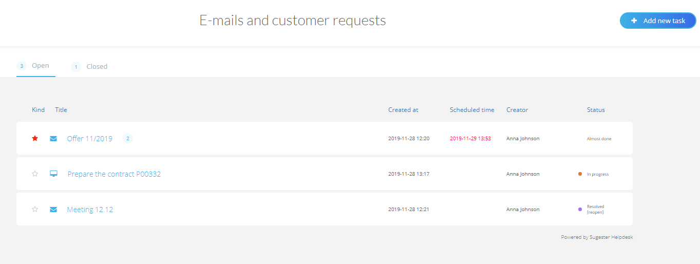Unstar the Offer 11/2019 task

coord(35,139)
